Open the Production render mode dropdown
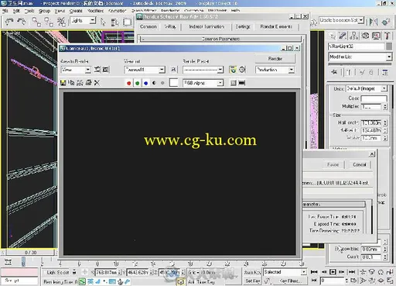The width and height of the screenshot is (396, 286). pos(291,70)
